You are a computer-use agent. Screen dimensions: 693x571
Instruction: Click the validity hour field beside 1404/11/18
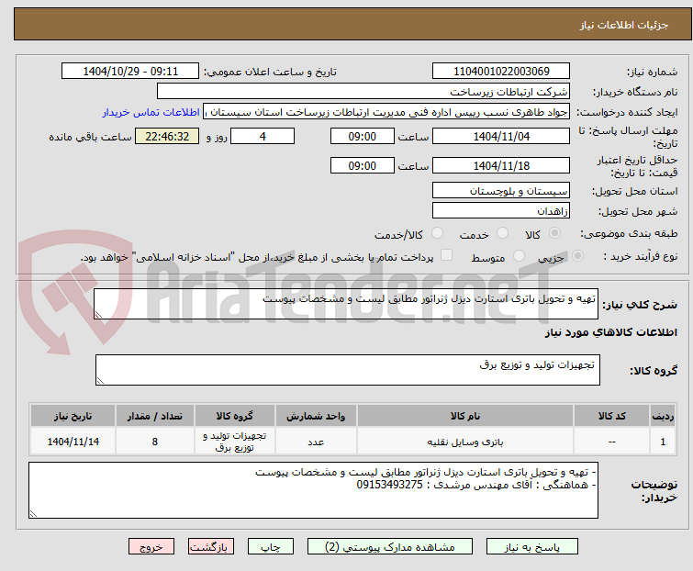click(x=363, y=166)
